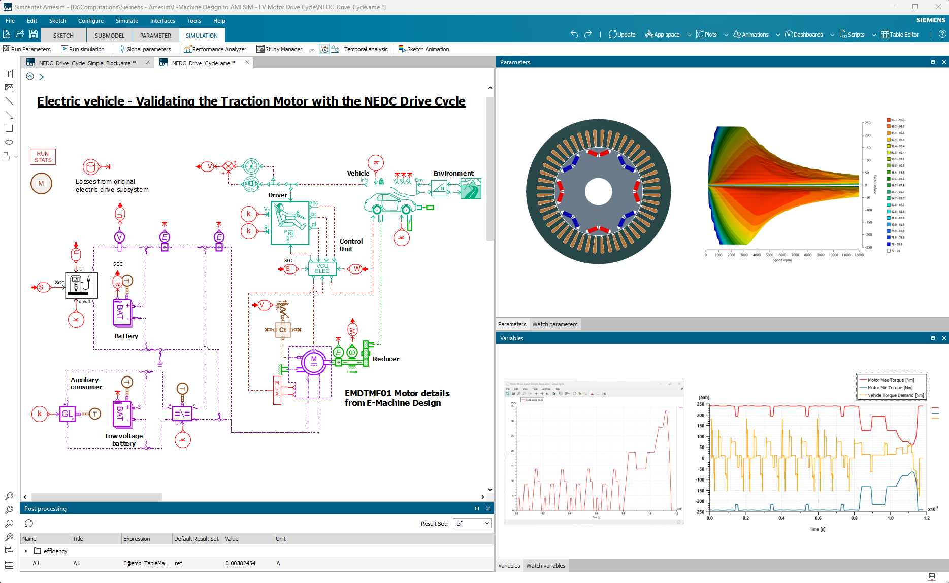
Task: Float the Parameters panel
Action: [933, 62]
